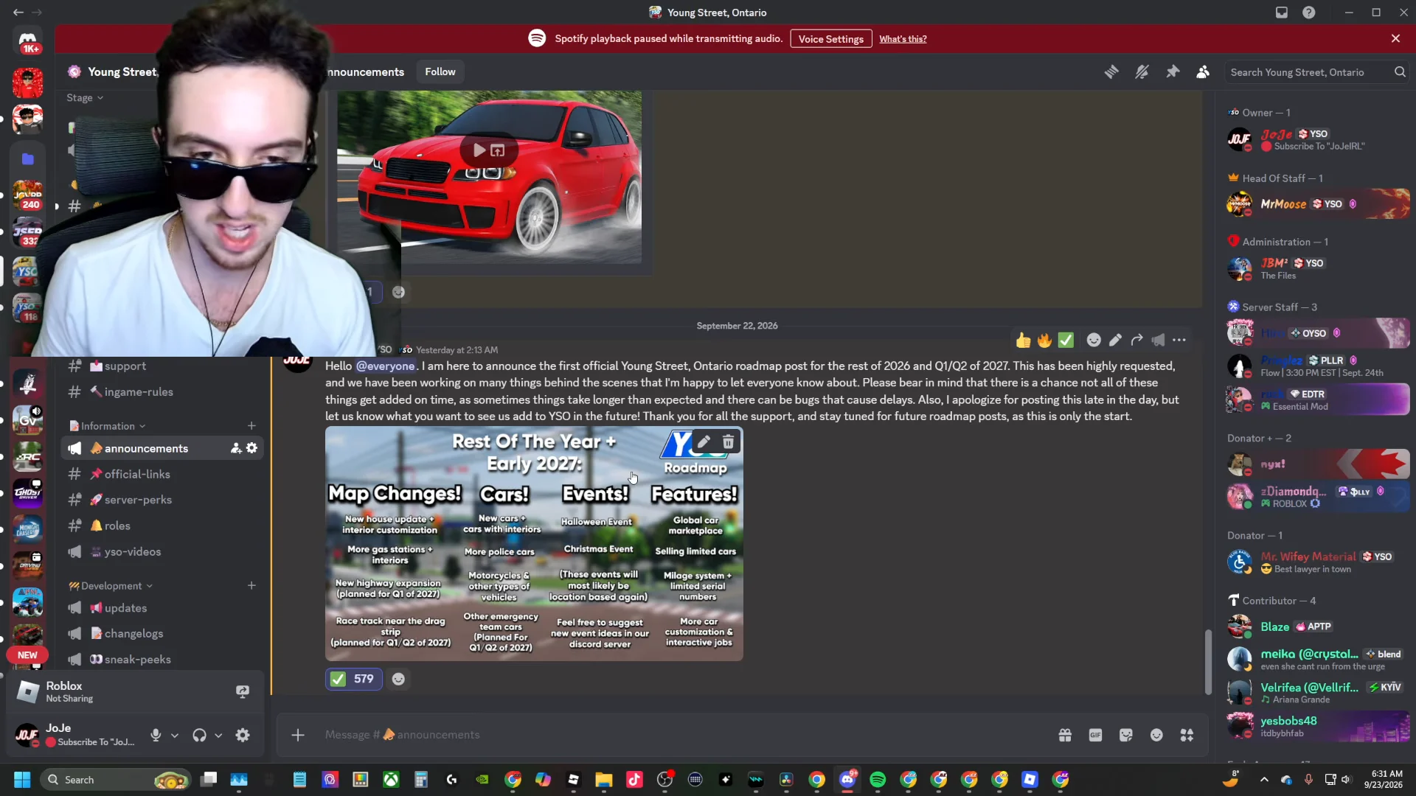The image size is (1416, 796).
Task: Open Spotify from the taskbar
Action: pos(878,780)
